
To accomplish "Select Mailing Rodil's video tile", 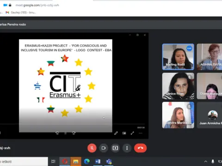I will pyautogui.click(x=178, y=57).
